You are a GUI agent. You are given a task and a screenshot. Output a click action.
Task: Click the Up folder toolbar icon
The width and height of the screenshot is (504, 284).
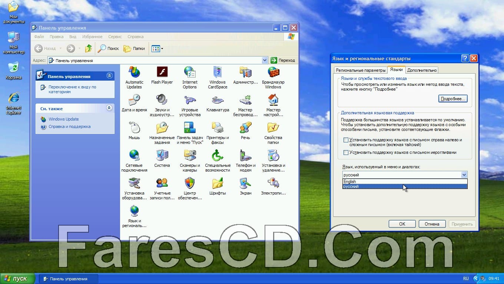88,48
